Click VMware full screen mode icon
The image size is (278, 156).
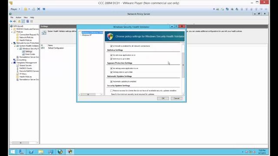click(x=39, y=9)
